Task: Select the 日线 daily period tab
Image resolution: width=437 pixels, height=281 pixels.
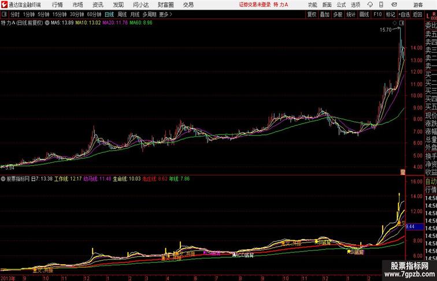Action: 109,14
